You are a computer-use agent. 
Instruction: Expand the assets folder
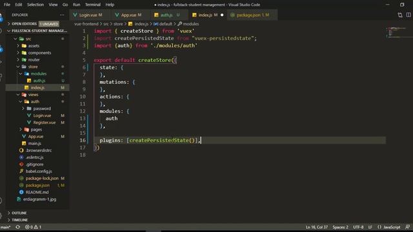click(34, 46)
